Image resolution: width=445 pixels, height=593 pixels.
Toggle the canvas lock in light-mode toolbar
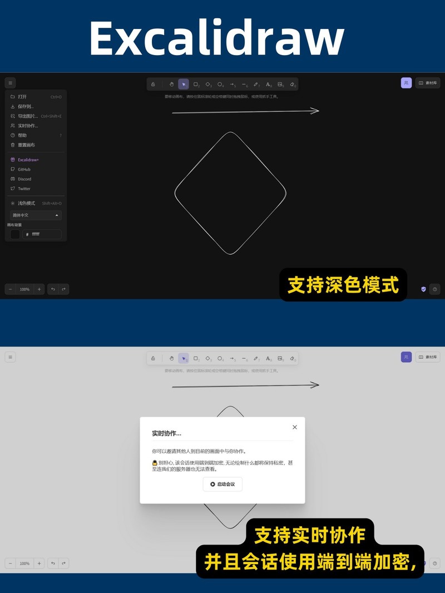click(153, 358)
